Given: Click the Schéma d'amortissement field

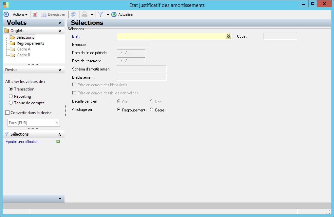Looking at the screenshot, I should (x=142, y=69).
